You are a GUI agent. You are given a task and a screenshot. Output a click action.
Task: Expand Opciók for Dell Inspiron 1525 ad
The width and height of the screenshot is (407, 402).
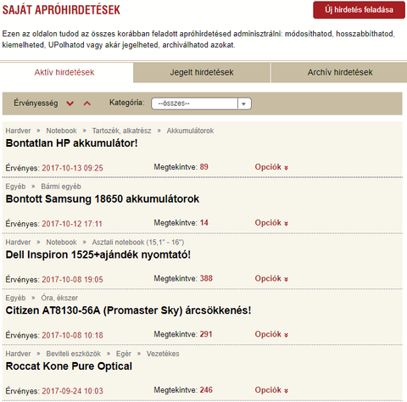[271, 278]
